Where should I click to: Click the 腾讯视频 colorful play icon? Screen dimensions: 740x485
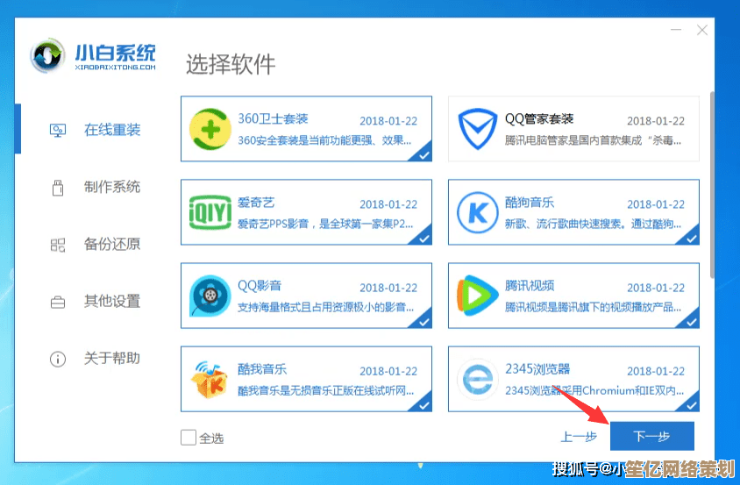(x=477, y=296)
